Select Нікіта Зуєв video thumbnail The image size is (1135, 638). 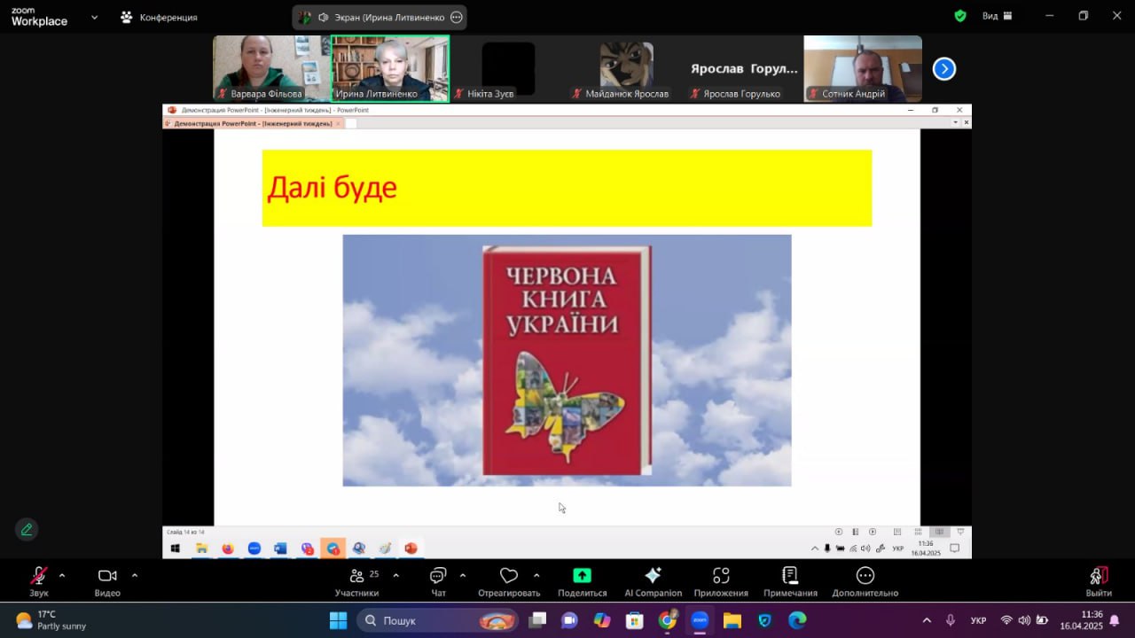coord(508,68)
